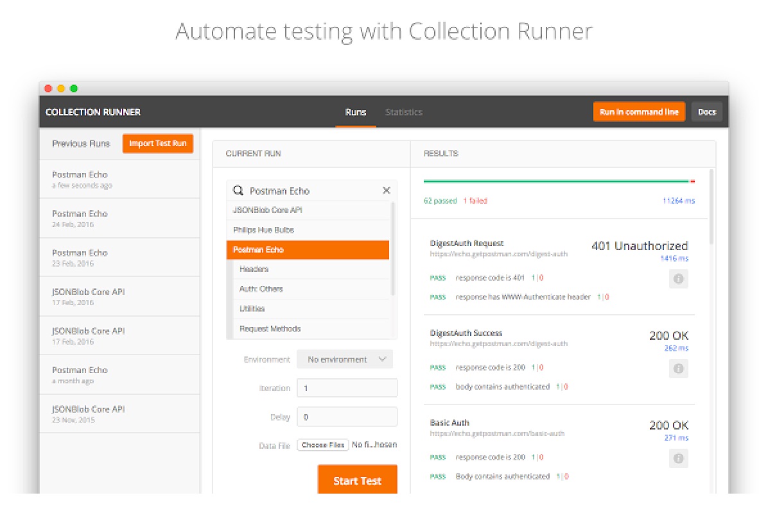The height and width of the screenshot is (509, 759).
Task: Click the Postman Echo search field
Action: click(x=312, y=190)
